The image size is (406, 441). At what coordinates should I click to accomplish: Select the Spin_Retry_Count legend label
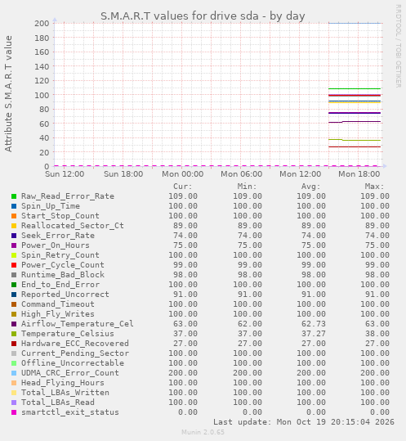coord(60,255)
